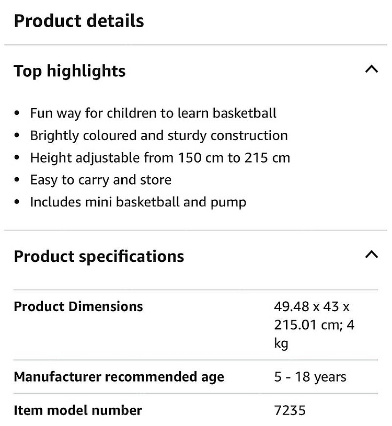
Task: Click the Product details heading
Action: [x=78, y=21]
